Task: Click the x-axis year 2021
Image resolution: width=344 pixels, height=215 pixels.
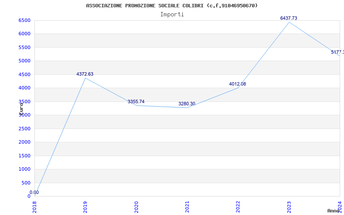Action: [x=187, y=207]
